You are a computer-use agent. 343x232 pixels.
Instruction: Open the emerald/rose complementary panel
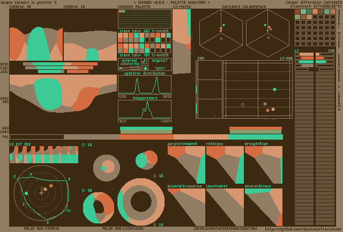click(264, 207)
